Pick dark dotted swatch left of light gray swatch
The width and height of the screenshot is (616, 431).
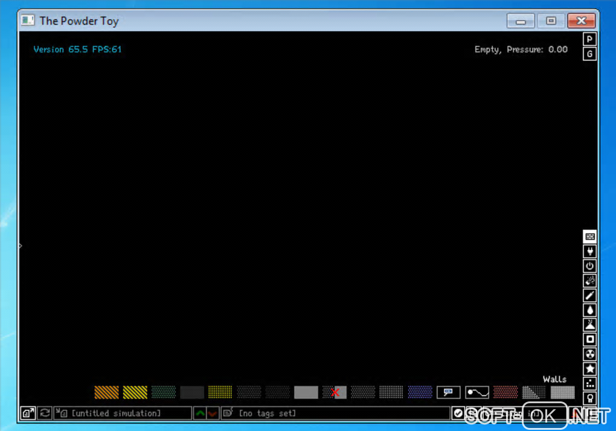coord(277,392)
